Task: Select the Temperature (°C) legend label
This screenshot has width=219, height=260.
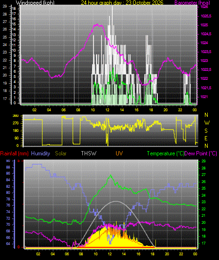Action: coord(166,153)
